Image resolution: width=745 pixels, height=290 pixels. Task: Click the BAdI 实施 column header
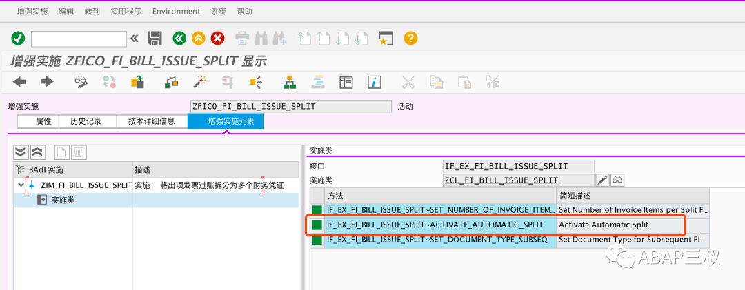coord(73,169)
